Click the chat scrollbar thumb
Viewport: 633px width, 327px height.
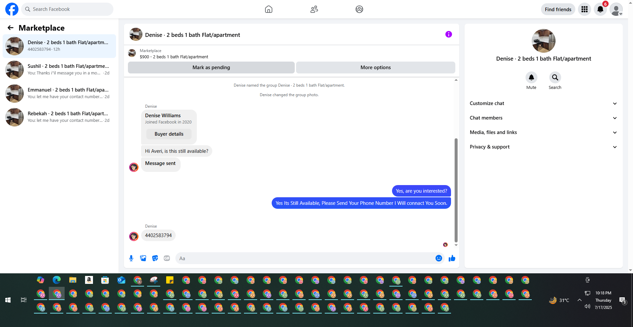456,190
